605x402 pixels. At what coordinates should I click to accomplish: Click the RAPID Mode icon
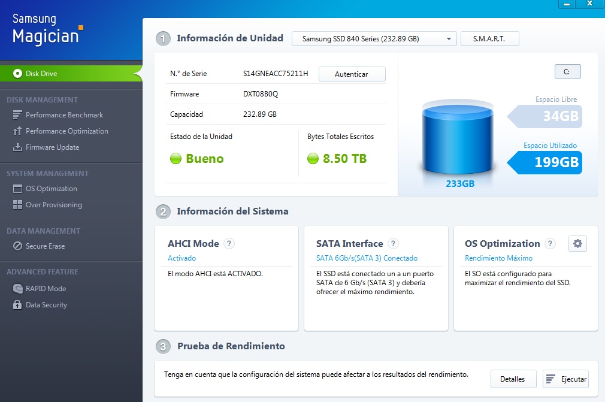(17, 289)
